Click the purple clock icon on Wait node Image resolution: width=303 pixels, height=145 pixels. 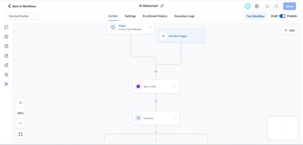click(138, 86)
